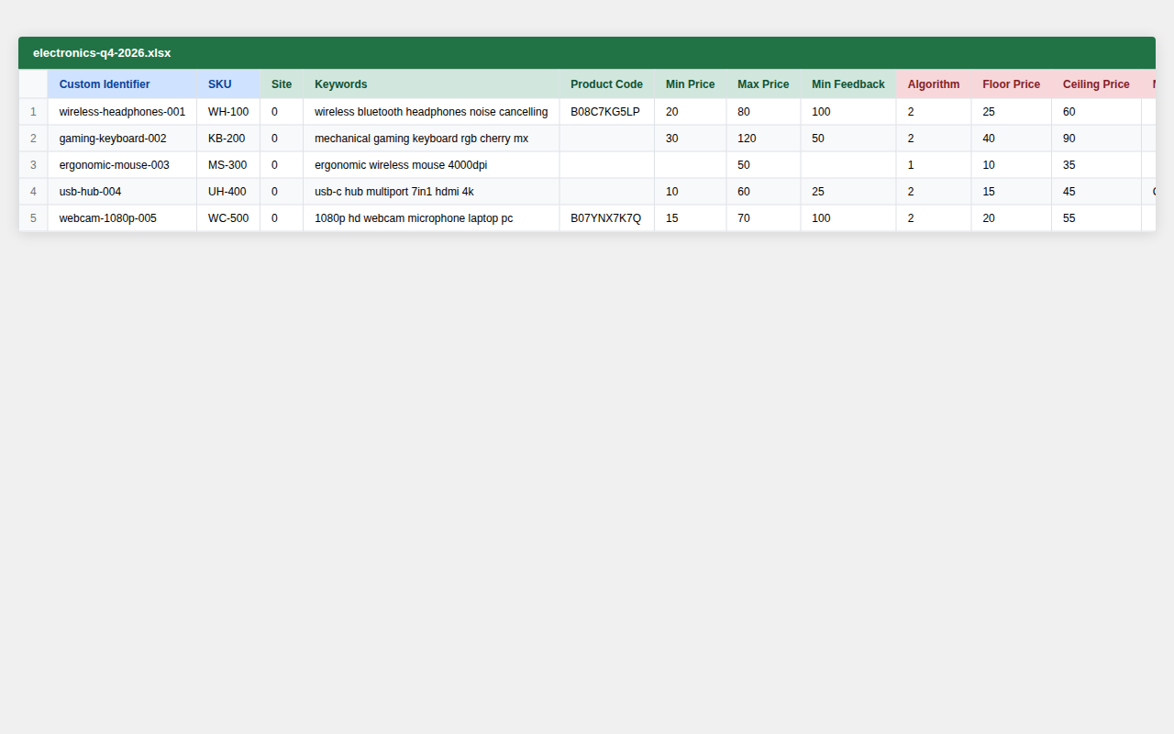Select the Site column header
Viewport: 1174px width, 734px height.
281,84
